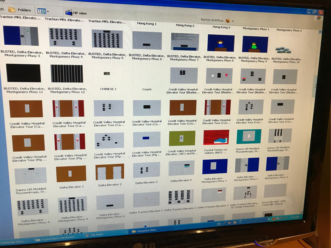Select the Crystal Towers no visitors thumbnail
This screenshot has width=331, height=248.
pos(216,137)
